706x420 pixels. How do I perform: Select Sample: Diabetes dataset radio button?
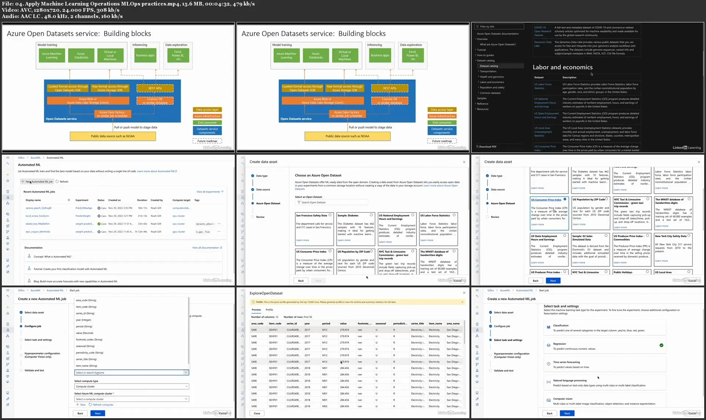point(371,215)
